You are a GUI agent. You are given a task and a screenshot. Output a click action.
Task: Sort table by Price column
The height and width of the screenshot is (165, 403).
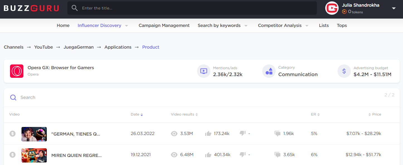pos(375,114)
